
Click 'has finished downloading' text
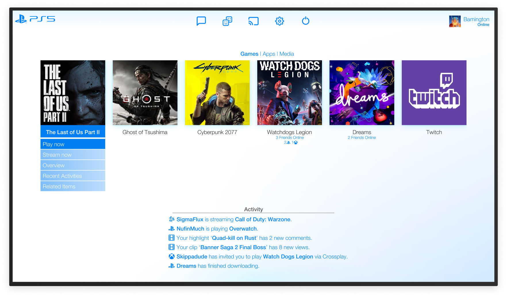228,266
